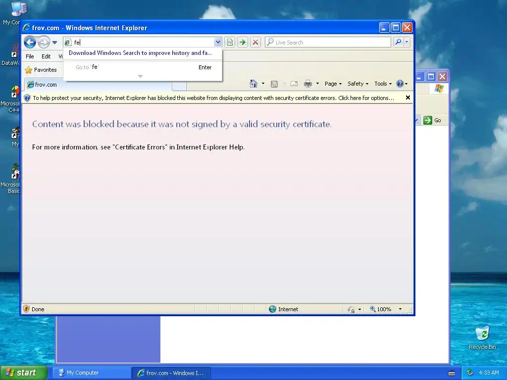The width and height of the screenshot is (507, 380).
Task: Click the status bar security shield icon
Action: pos(27,309)
